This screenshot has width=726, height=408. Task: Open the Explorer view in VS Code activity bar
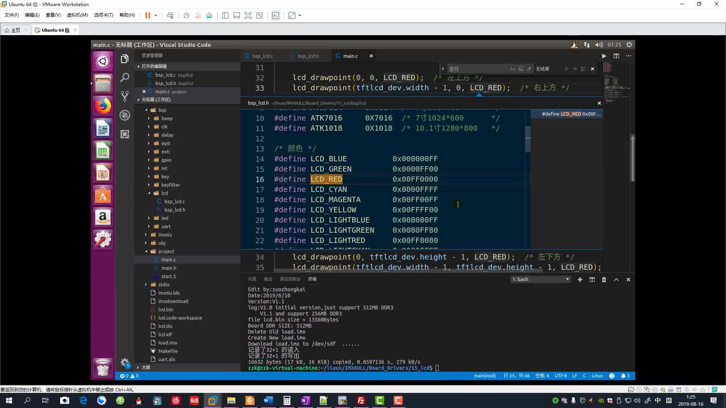coord(125,59)
